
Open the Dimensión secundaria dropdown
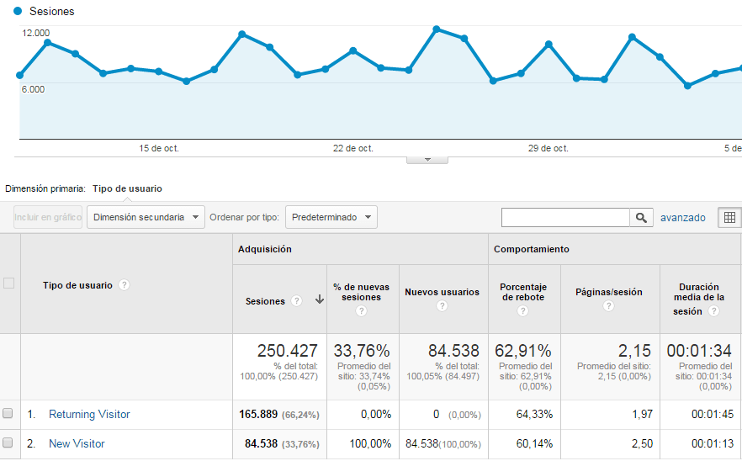click(x=146, y=217)
